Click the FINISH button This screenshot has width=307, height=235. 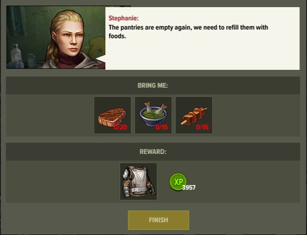pyautogui.click(x=158, y=220)
